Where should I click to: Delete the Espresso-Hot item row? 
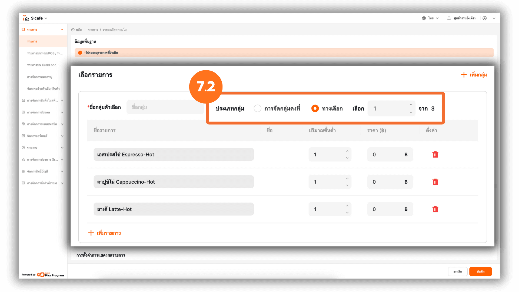(x=435, y=154)
